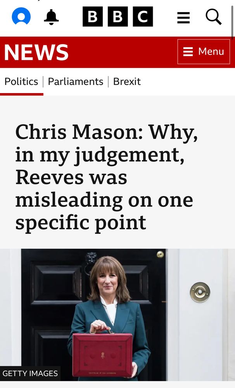
Task: View Brexit coverage tab
Action: pos(126,81)
